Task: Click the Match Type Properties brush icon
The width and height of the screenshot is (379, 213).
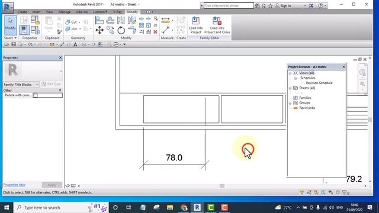Action: 59,31
